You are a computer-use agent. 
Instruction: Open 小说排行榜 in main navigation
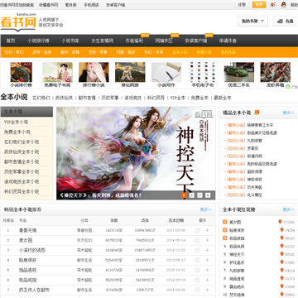tap(38, 41)
